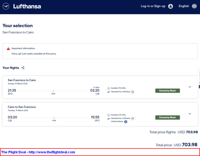
Task: Click Sunday, 10 March 2024 date
Action: click(x=18, y=84)
